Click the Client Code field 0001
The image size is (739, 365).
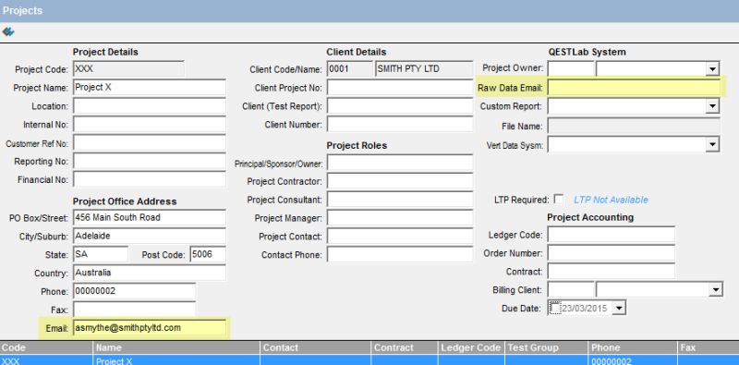point(350,69)
